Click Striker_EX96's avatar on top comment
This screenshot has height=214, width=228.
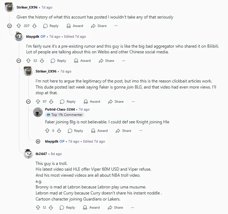(10, 7)
